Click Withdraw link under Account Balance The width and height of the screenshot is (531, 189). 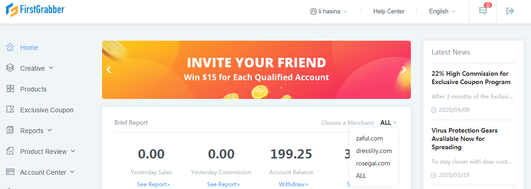[293, 184]
